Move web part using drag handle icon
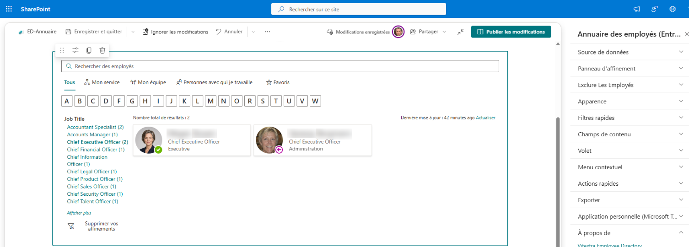This screenshot has height=247, width=689. click(x=62, y=50)
